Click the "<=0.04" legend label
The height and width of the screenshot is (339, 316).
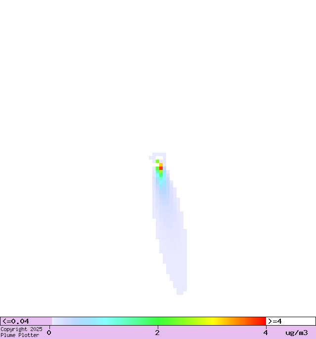tap(16, 321)
